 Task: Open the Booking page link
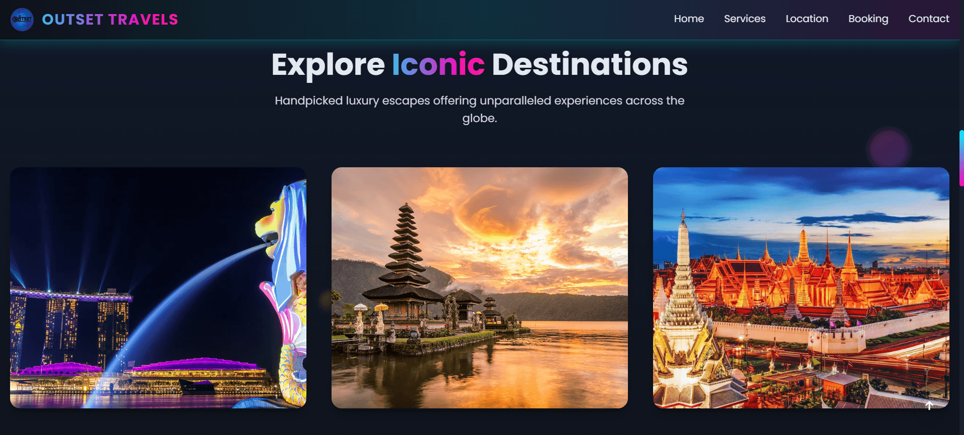[868, 19]
